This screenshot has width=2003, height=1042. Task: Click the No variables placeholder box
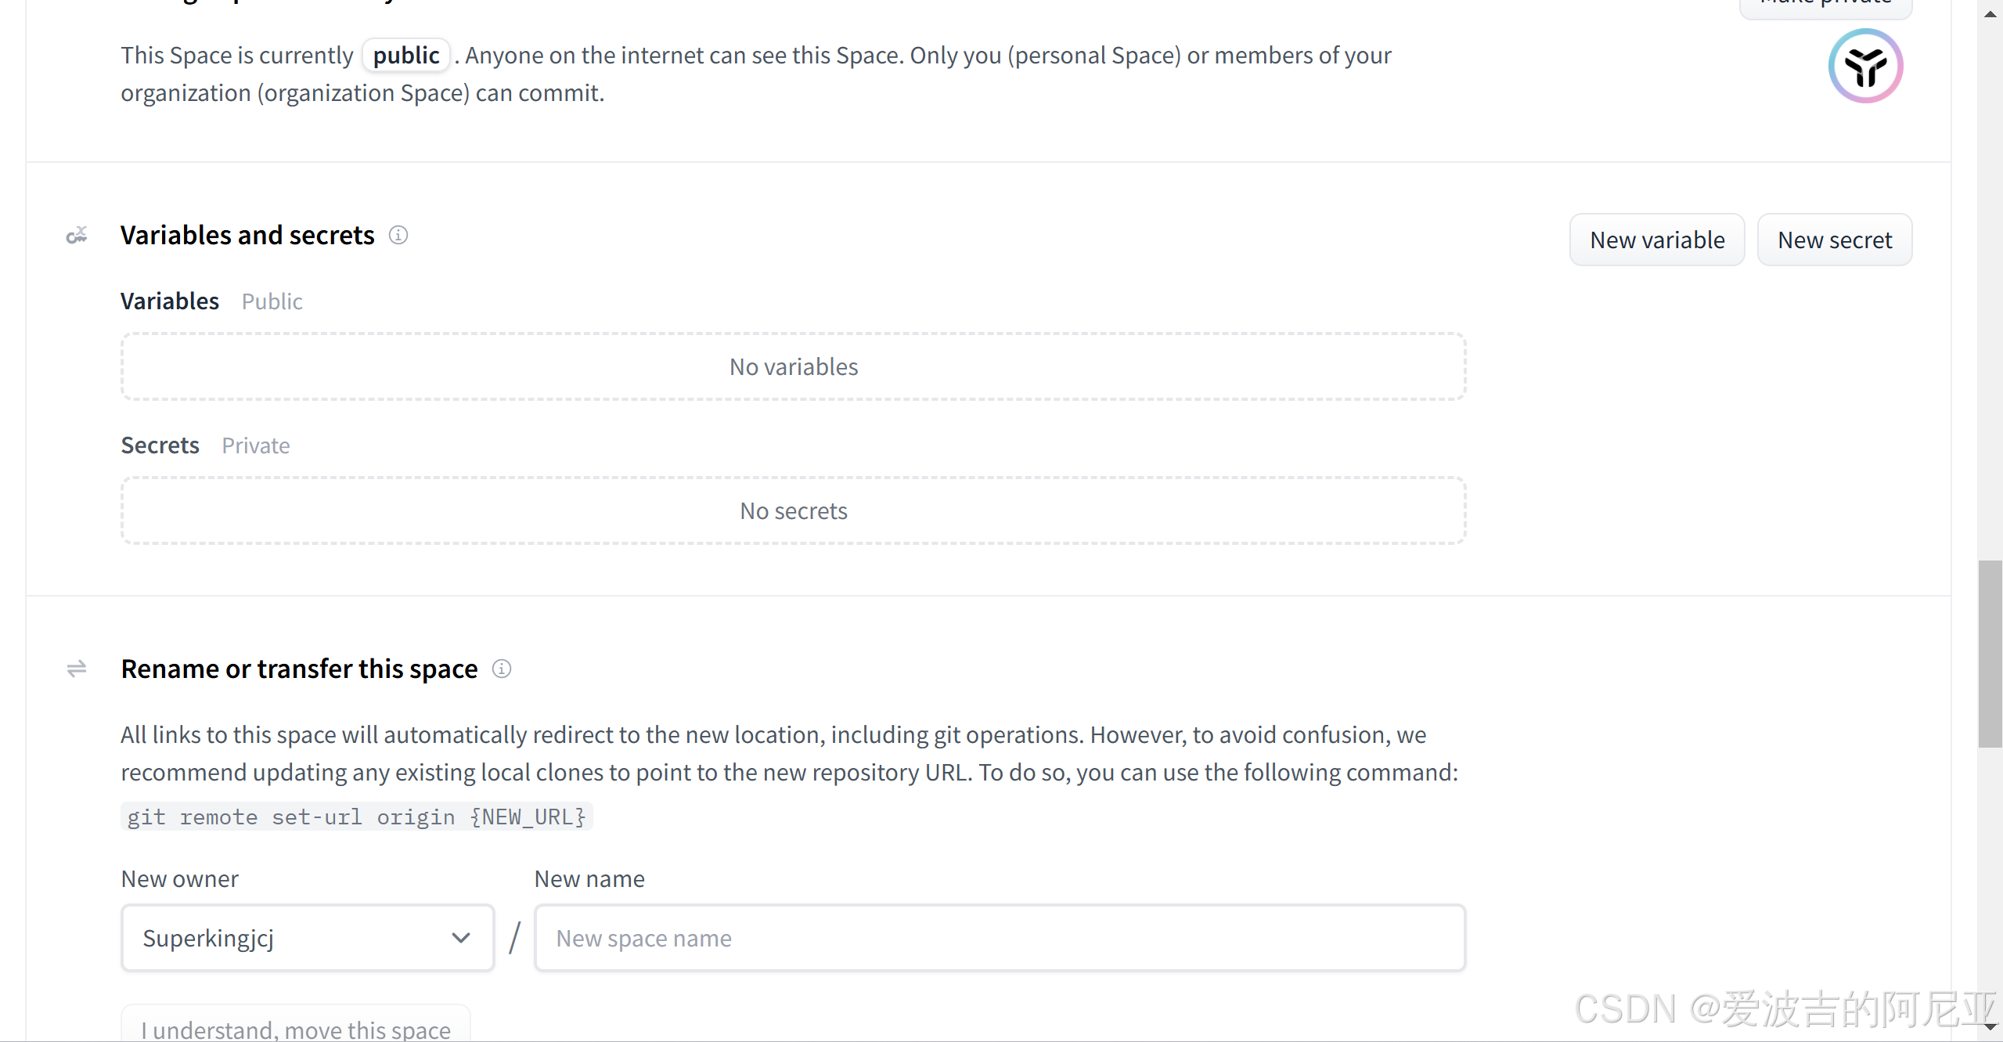(793, 367)
